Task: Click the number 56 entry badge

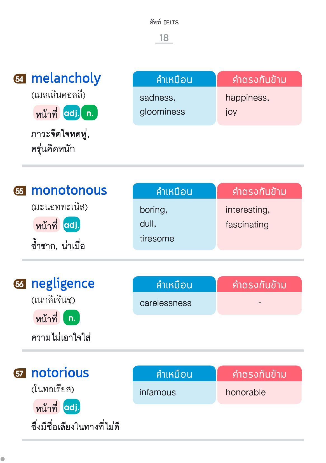Action: click(x=19, y=284)
